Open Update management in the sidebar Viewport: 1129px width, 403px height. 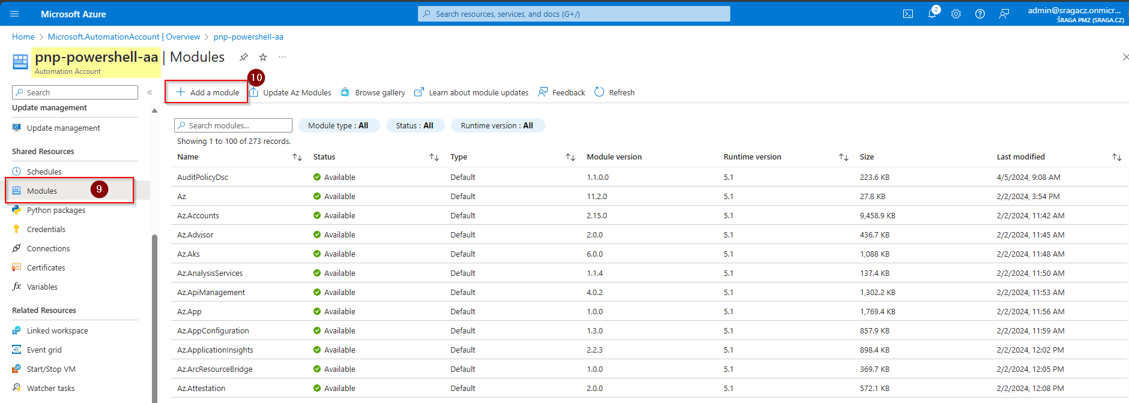click(x=63, y=128)
